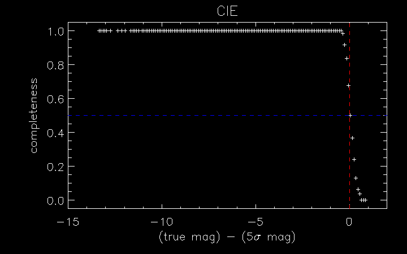This screenshot has height=254, width=407.
Task: Click the data point near 0.68 completeness
Action: [x=348, y=86]
